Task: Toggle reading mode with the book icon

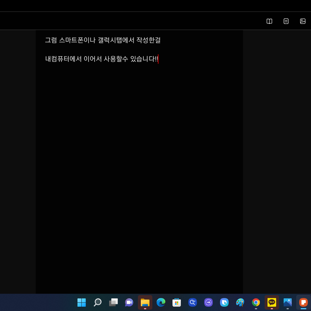Action: point(269,21)
